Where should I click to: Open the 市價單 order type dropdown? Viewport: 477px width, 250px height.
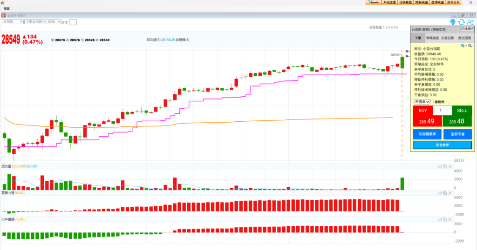421,102
